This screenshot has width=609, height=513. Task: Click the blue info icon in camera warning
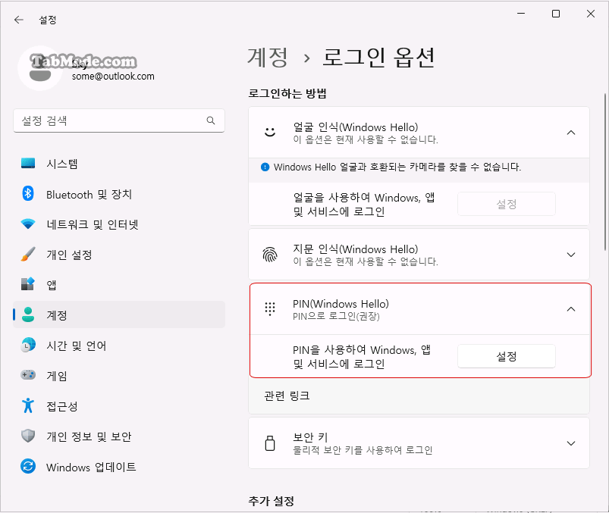pos(265,167)
